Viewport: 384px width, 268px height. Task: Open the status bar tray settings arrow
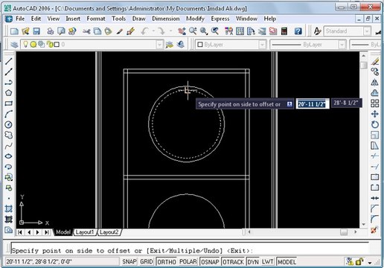370,263
